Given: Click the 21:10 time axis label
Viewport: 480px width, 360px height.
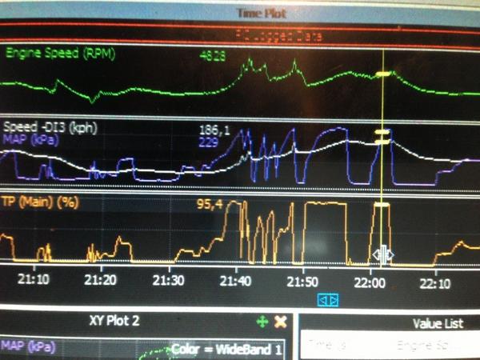Looking at the screenshot, I should pos(34,279).
